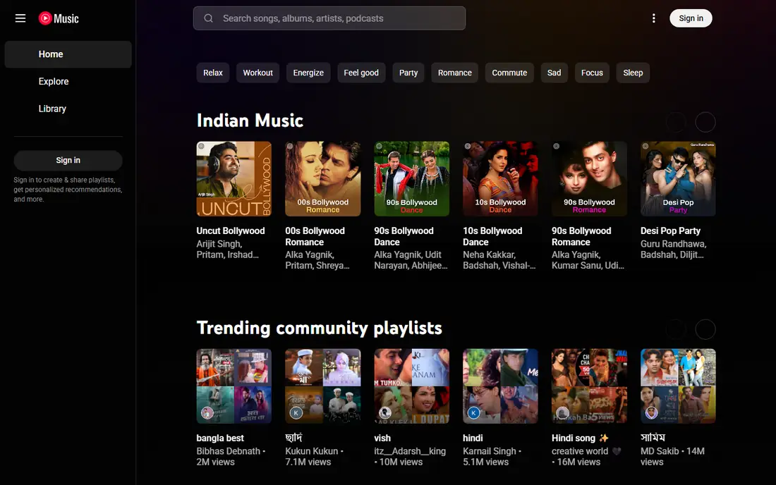The height and width of the screenshot is (485, 776).
Task: Select the Relax mood chip
Action: (x=213, y=73)
